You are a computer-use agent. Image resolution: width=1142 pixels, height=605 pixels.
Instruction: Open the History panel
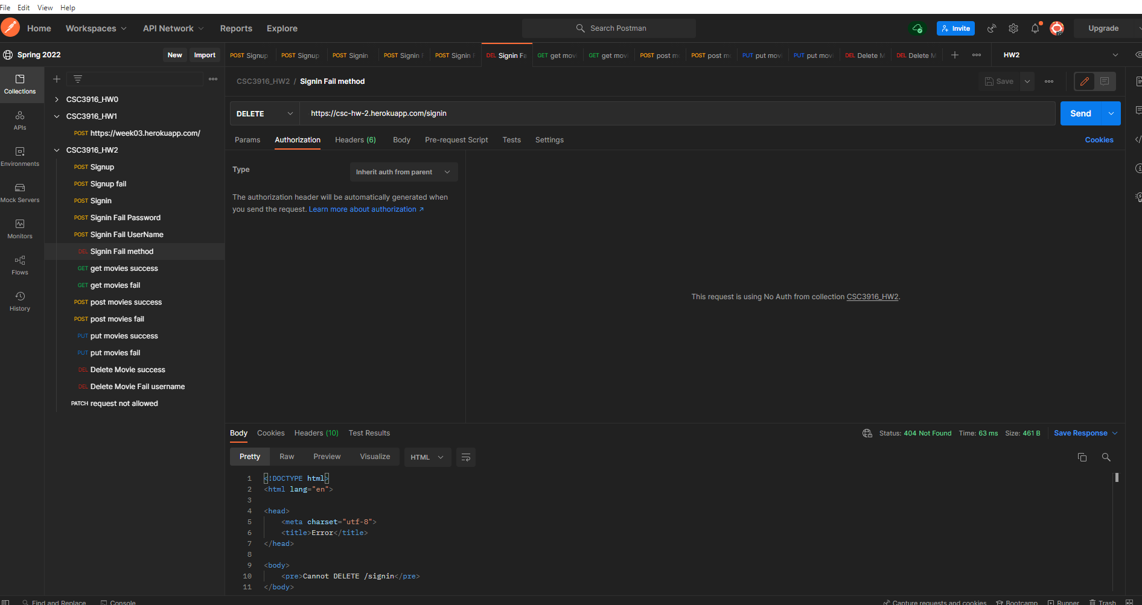tap(19, 302)
